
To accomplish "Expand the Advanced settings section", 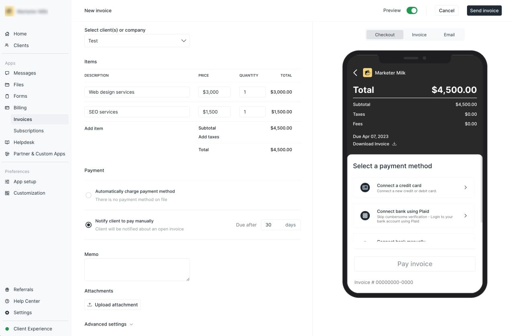I will [x=108, y=324].
